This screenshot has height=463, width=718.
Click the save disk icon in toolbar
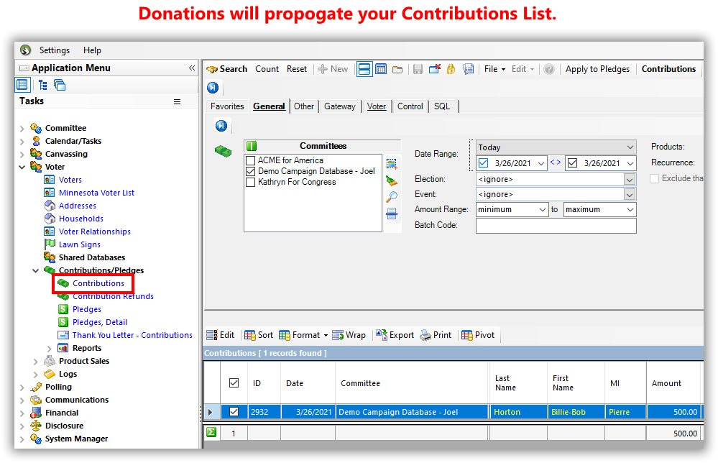coord(418,69)
